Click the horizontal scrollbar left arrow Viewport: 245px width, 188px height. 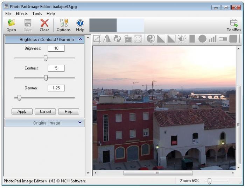point(95,173)
